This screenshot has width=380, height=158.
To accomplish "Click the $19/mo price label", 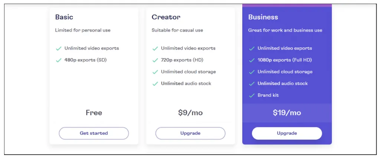I will (286, 113).
